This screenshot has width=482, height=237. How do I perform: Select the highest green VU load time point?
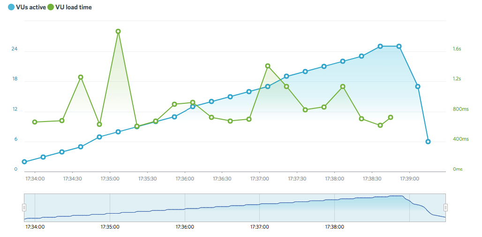pyautogui.click(x=118, y=31)
